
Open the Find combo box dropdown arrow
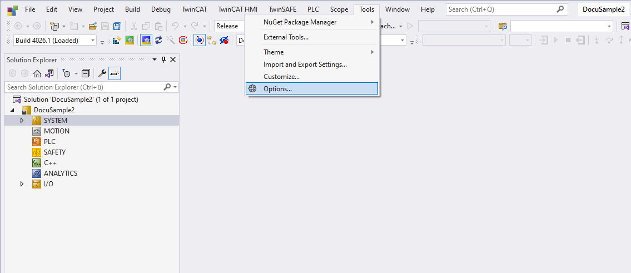click(x=609, y=26)
